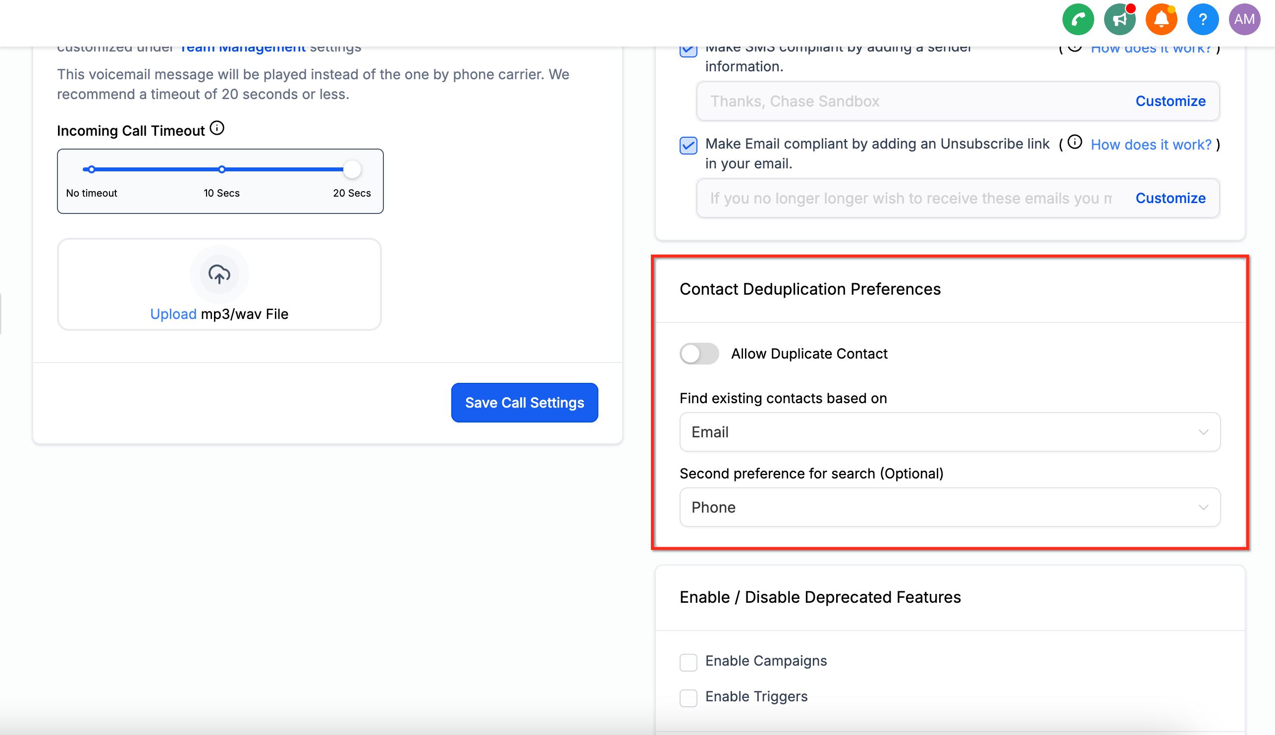Click info icon beside Unsubscribe link text
Image resolution: width=1275 pixels, height=735 pixels.
1074,142
